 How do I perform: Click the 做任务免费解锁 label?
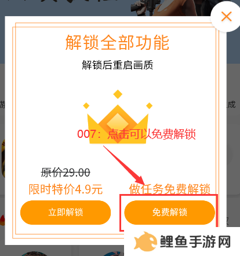[x=169, y=189]
